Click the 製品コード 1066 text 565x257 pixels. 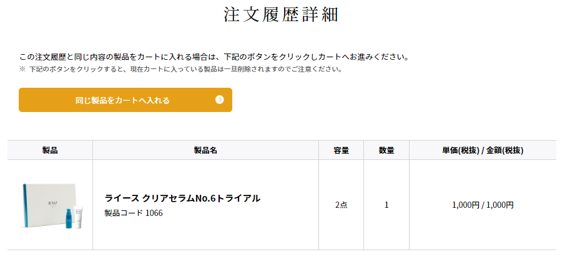point(134,213)
